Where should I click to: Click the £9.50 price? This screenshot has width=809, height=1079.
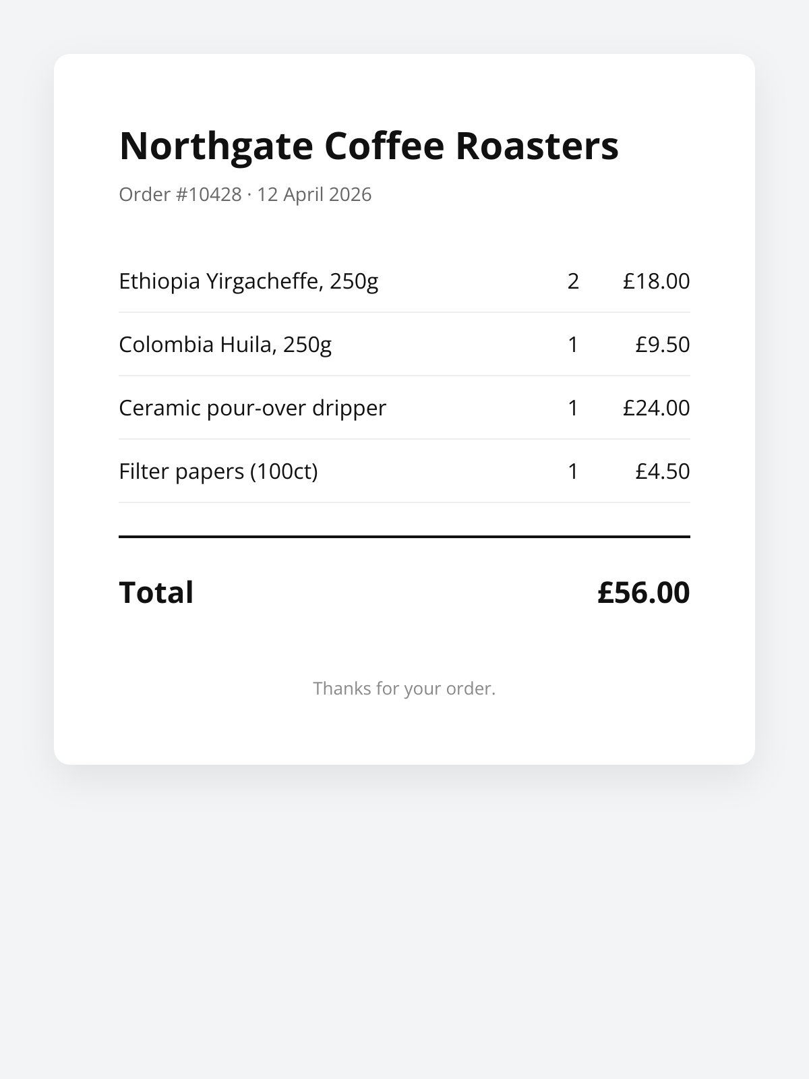pyautogui.click(x=662, y=345)
